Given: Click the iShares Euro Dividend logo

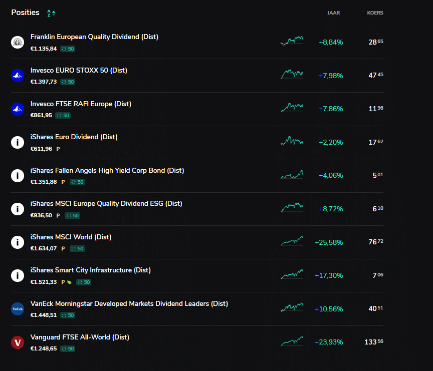Looking at the screenshot, I should point(18,143).
